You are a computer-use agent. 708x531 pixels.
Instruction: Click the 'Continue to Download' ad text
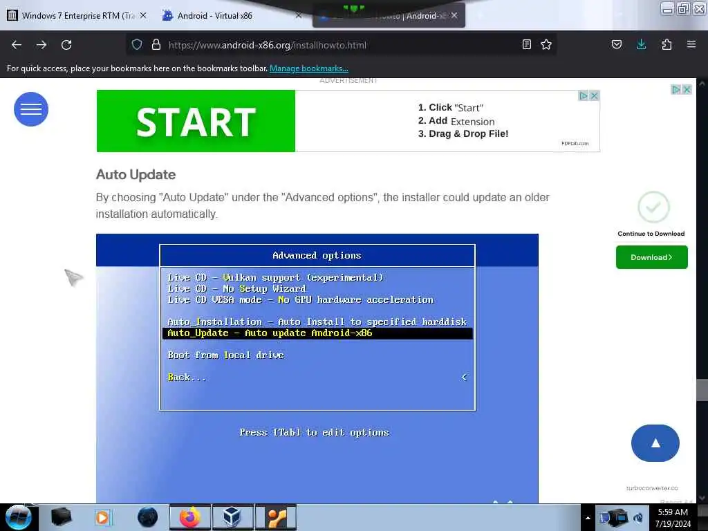tap(651, 234)
